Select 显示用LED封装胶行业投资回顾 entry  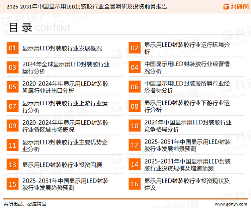click(x=62, y=165)
